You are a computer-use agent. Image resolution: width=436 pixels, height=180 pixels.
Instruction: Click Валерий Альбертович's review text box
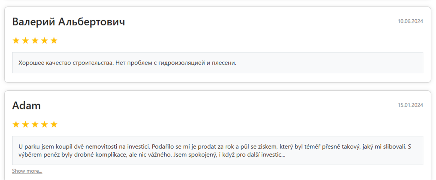[217, 63]
